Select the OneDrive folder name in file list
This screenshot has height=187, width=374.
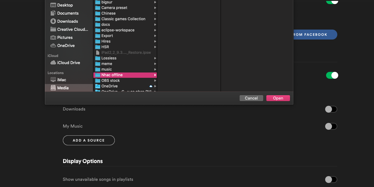click(110, 86)
